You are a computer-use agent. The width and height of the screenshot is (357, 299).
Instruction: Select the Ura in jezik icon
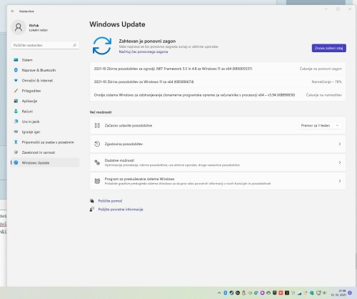16,122
